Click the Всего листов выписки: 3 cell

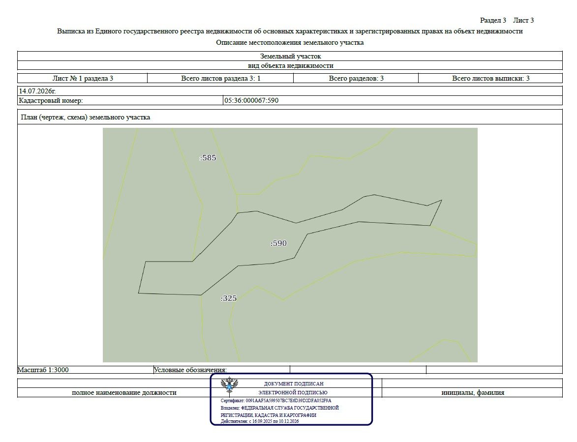click(x=490, y=78)
